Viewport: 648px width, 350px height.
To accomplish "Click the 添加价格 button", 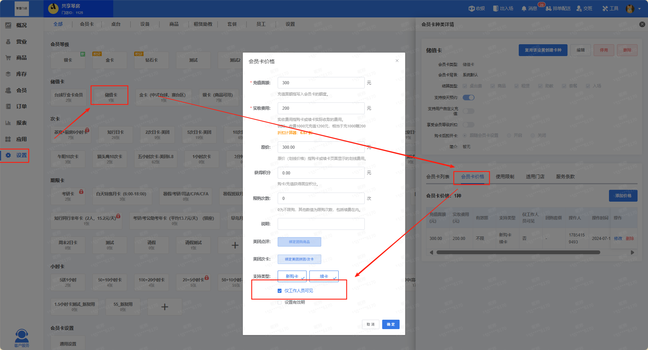I will 623,196.
